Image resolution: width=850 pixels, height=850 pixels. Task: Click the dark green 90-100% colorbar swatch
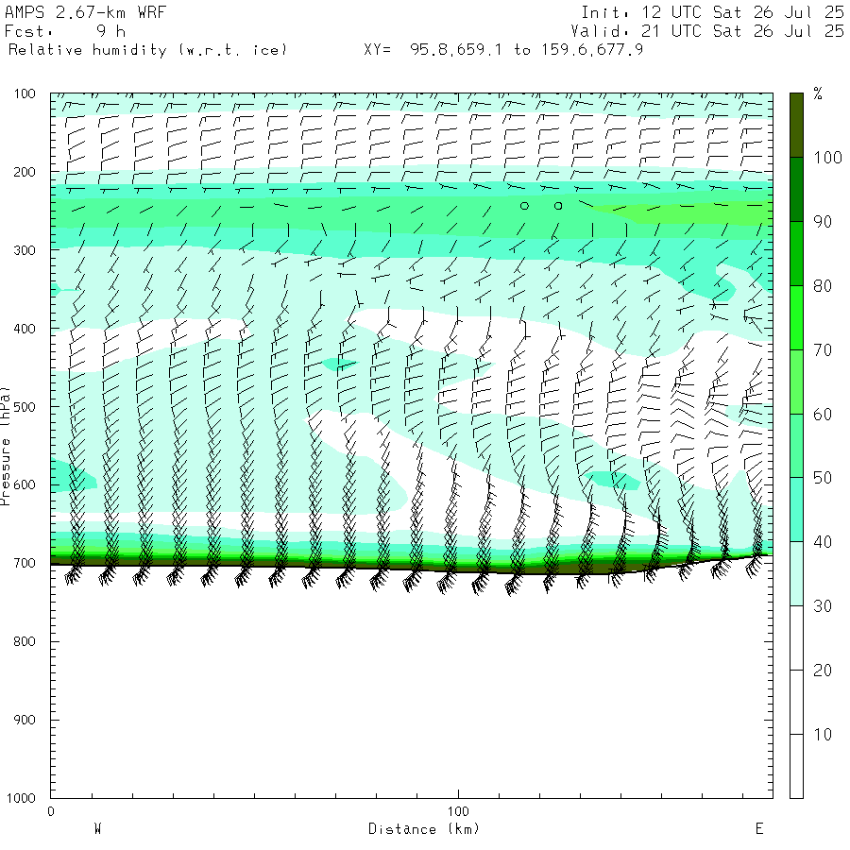796,190
